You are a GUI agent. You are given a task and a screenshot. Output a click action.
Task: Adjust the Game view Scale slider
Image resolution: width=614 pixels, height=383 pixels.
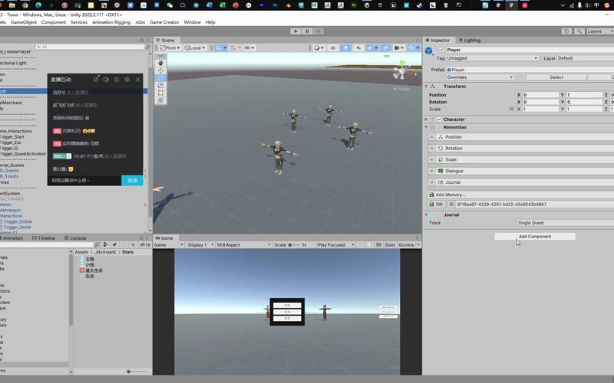click(294, 245)
